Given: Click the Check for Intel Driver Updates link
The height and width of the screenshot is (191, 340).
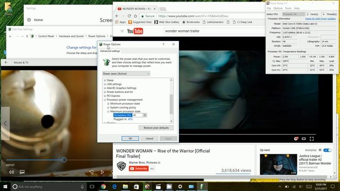Looking at the screenshot, I should (x=320, y=19).
